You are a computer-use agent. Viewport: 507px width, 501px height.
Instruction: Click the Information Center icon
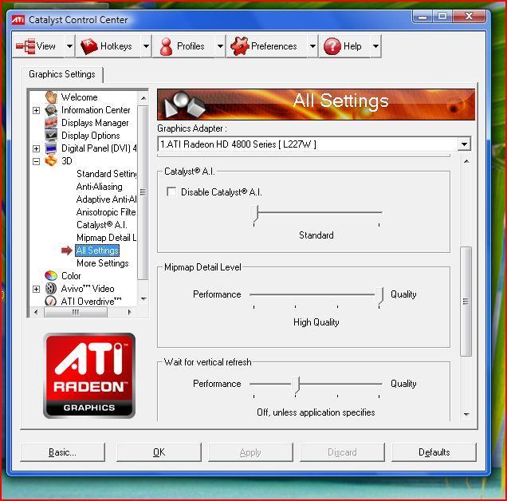click(x=51, y=110)
